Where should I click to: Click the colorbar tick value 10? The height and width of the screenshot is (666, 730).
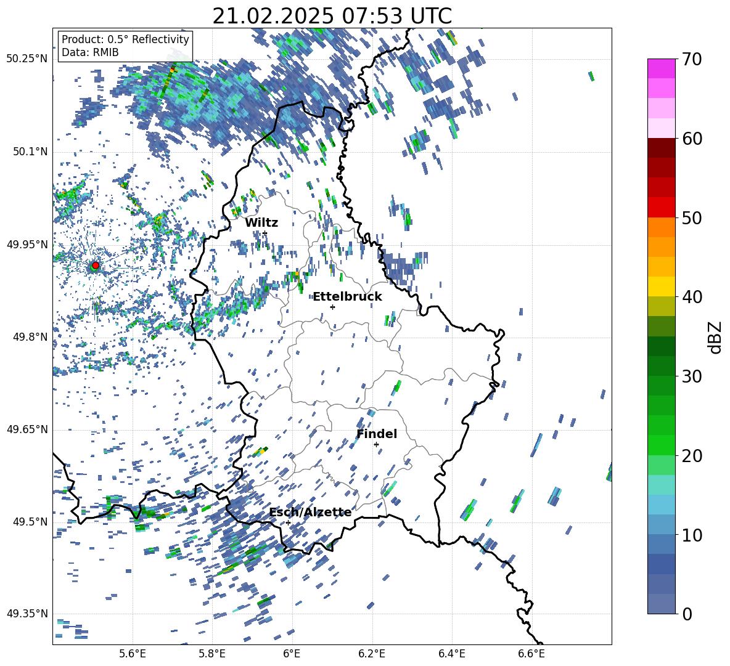click(x=692, y=535)
